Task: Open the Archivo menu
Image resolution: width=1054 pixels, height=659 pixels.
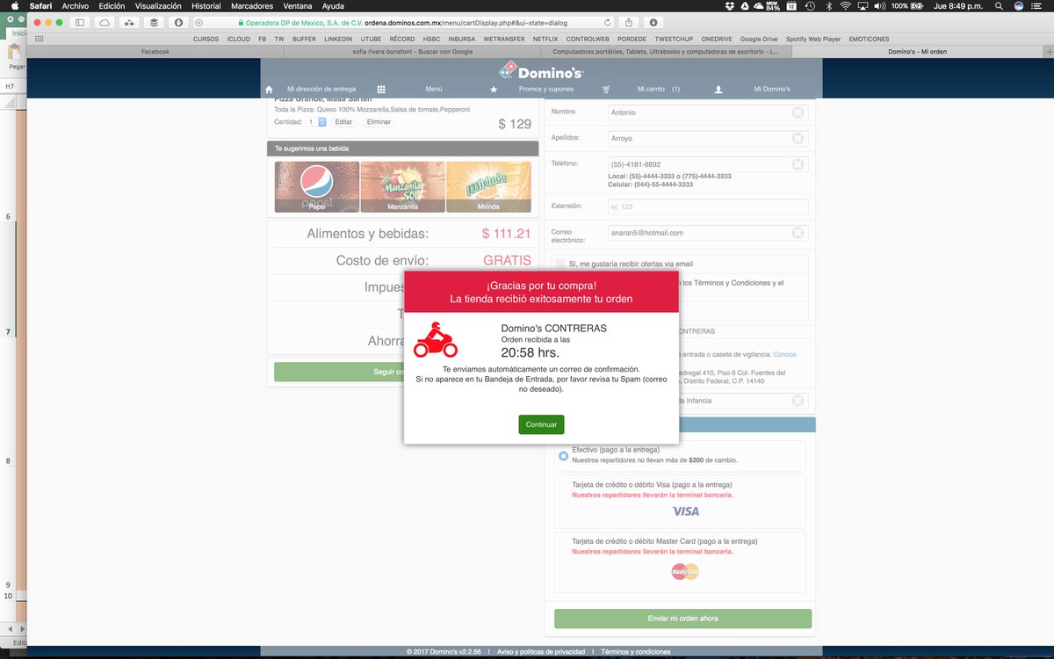Action: [x=75, y=5]
